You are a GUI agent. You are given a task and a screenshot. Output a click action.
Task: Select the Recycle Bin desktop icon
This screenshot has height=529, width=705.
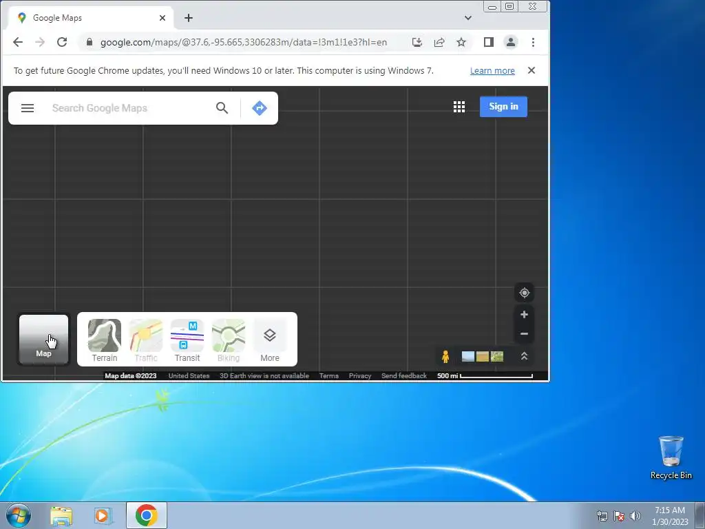pos(671,457)
